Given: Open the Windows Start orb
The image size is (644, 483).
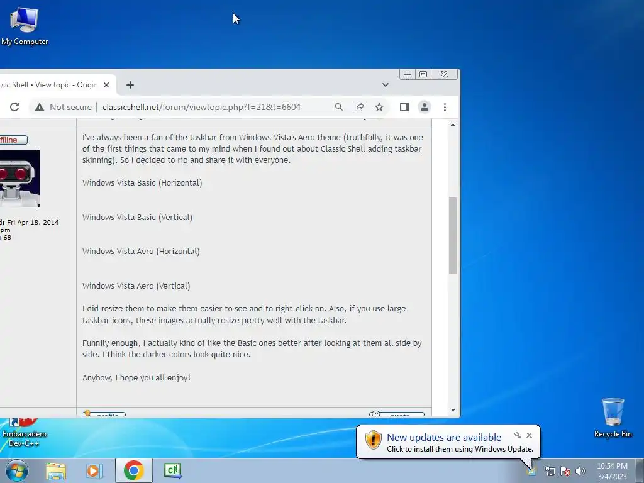Looking at the screenshot, I should click(17, 470).
